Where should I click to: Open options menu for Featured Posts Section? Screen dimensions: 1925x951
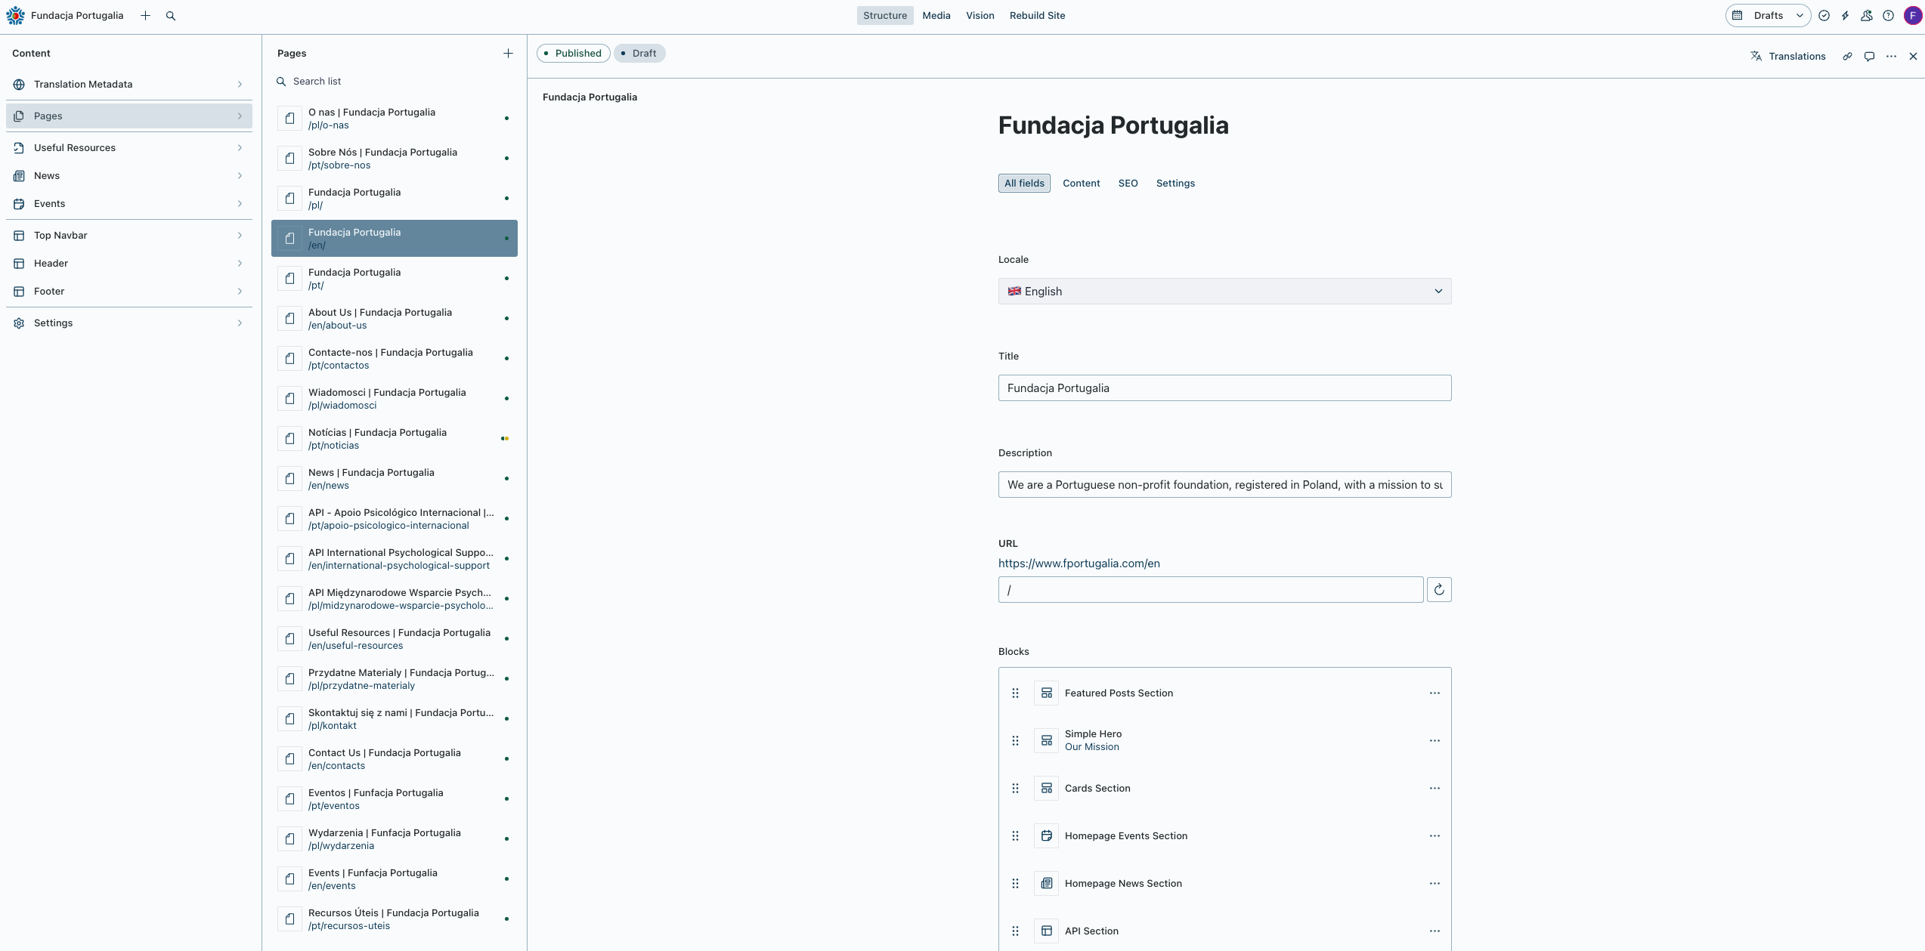[x=1434, y=693]
